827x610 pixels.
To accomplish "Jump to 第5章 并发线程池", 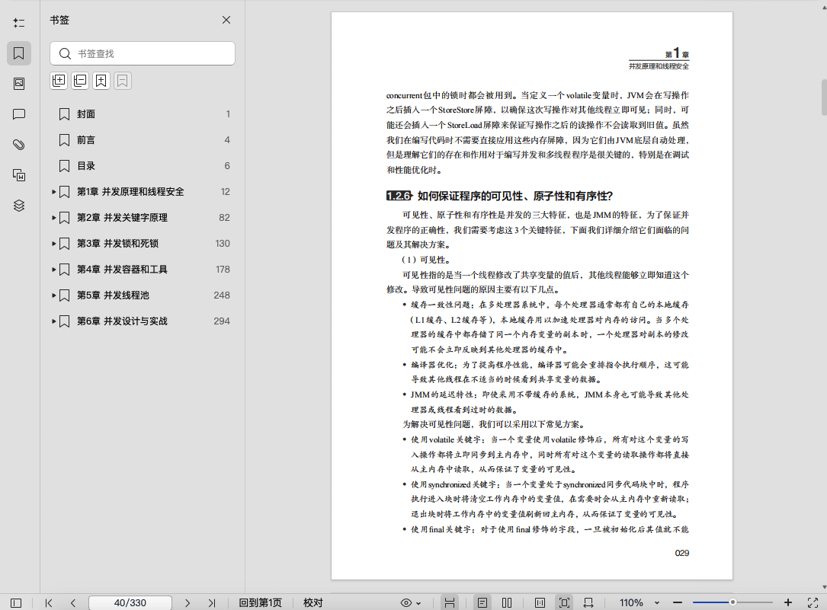I will pos(113,295).
